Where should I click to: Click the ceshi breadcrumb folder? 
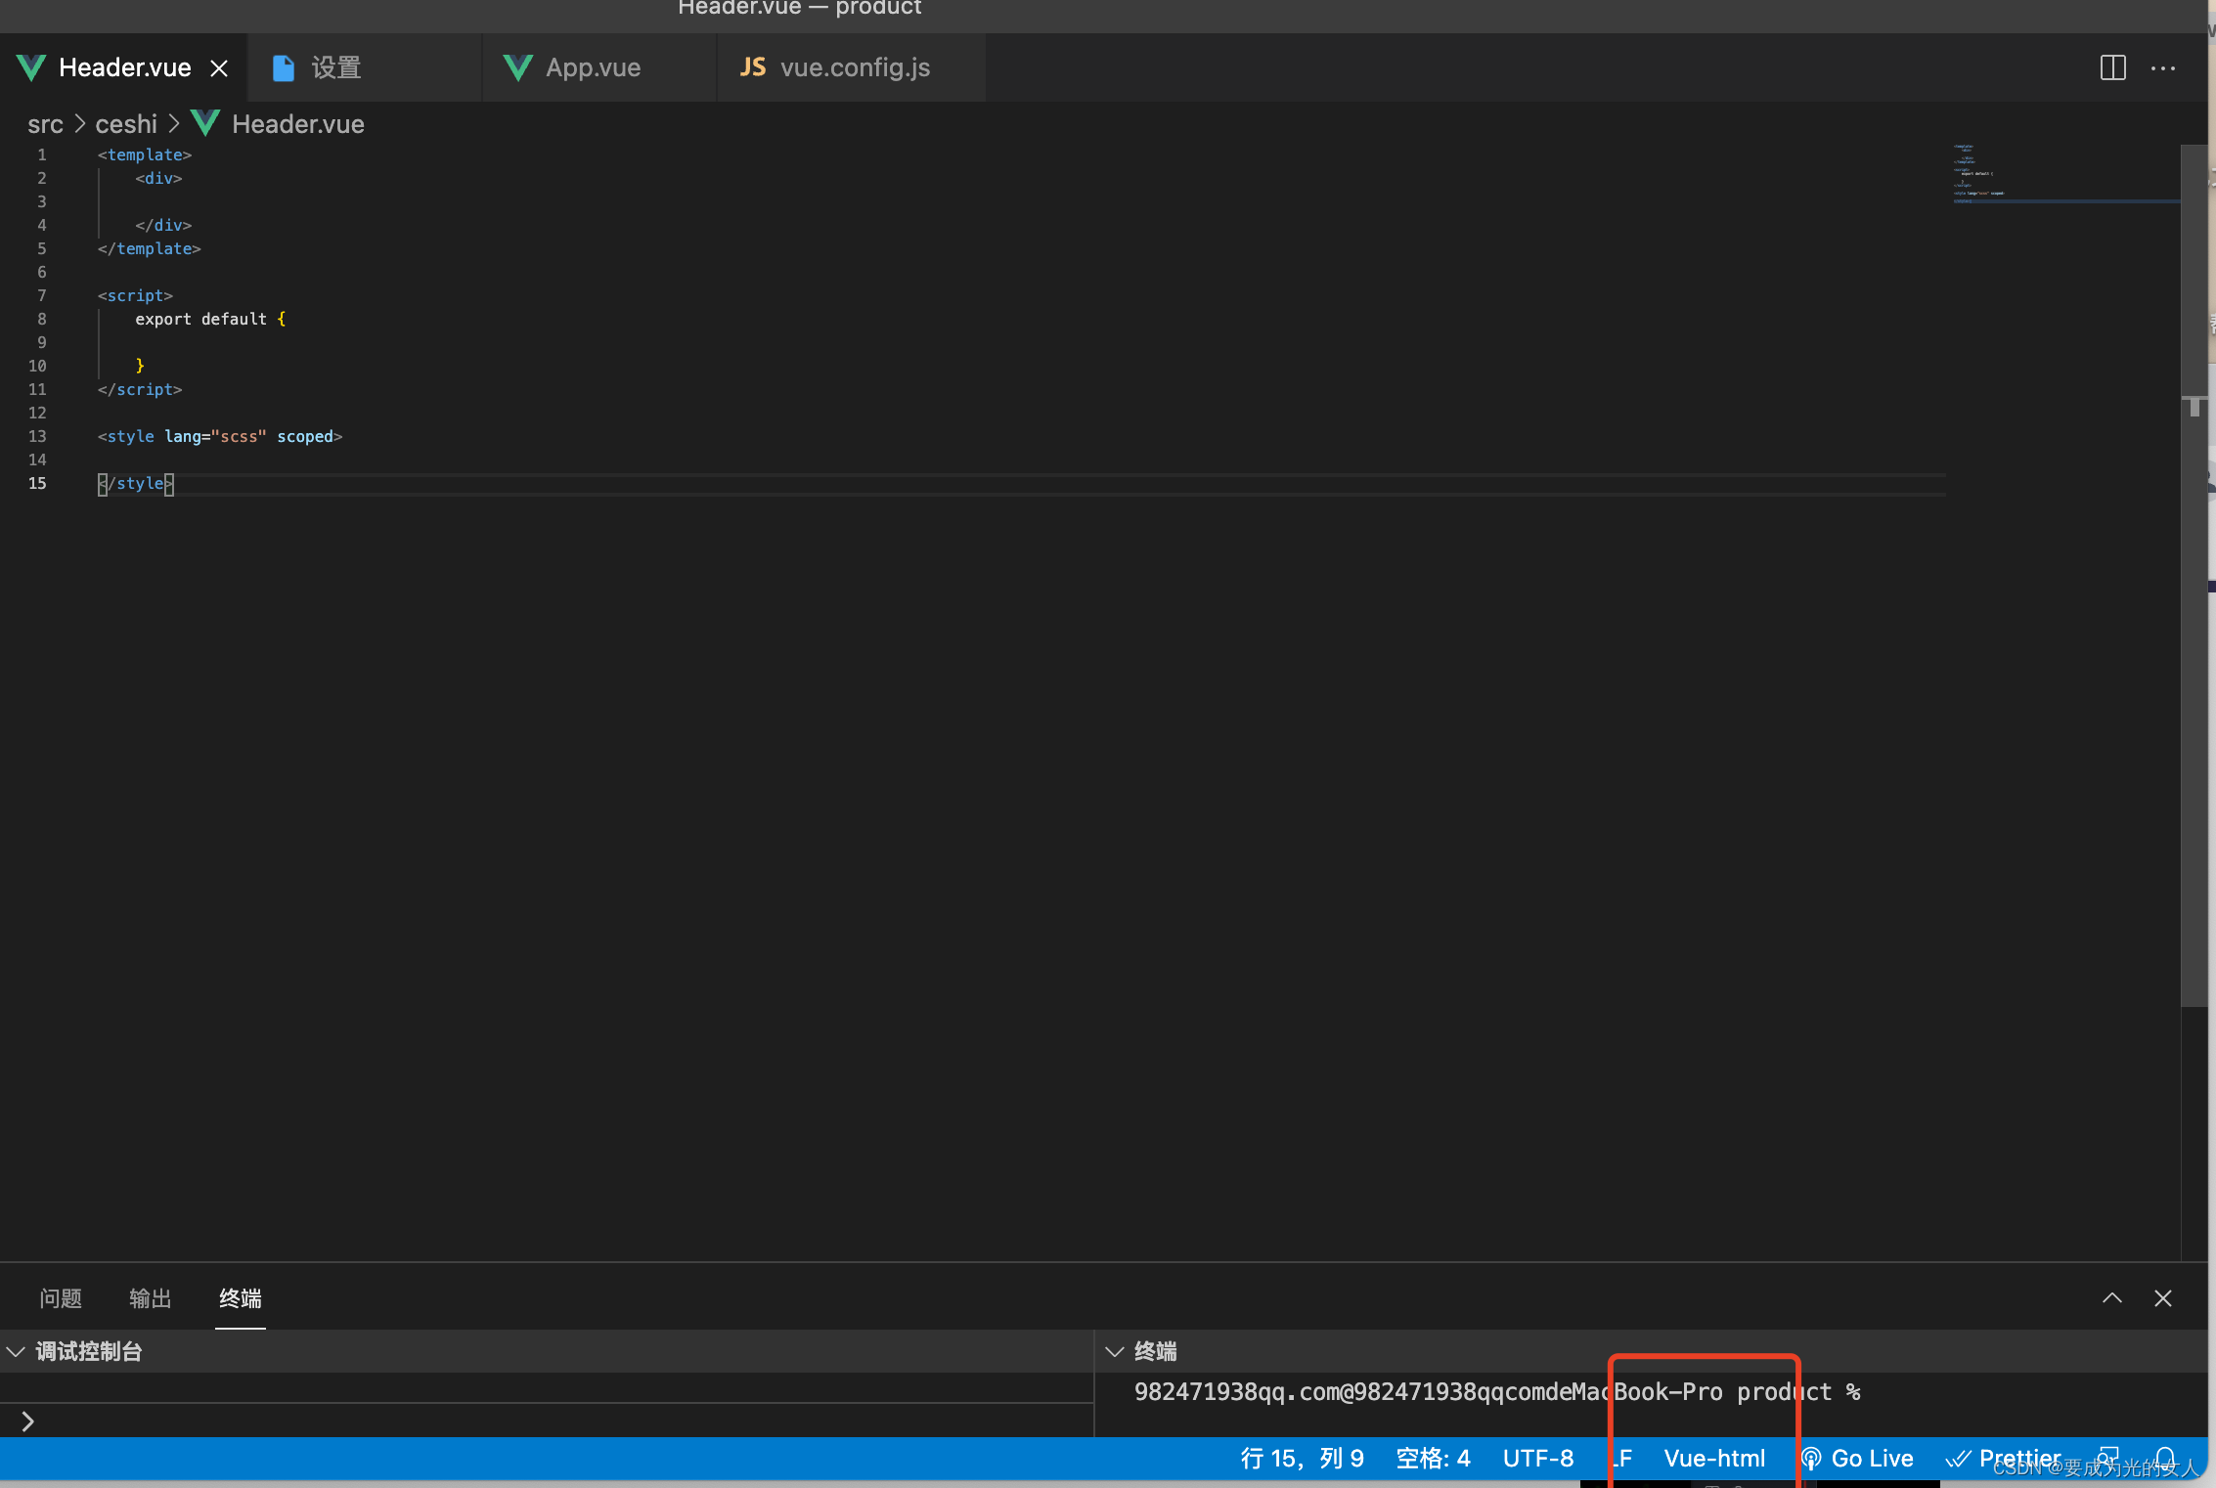pyautogui.click(x=126, y=124)
